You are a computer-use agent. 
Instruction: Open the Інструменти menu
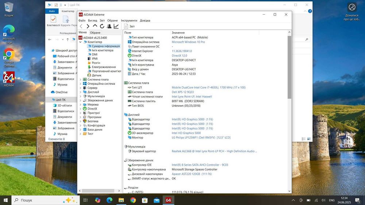(x=129, y=20)
